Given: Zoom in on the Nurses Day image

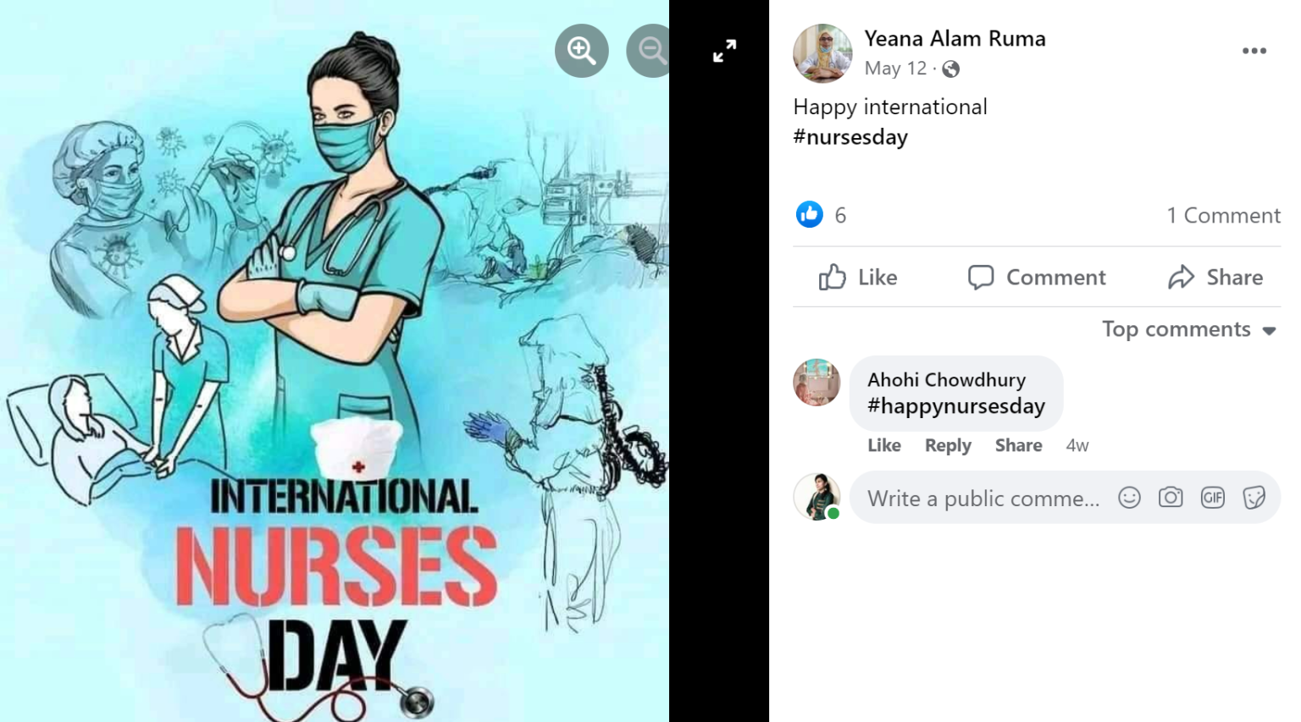Looking at the screenshot, I should [x=581, y=51].
